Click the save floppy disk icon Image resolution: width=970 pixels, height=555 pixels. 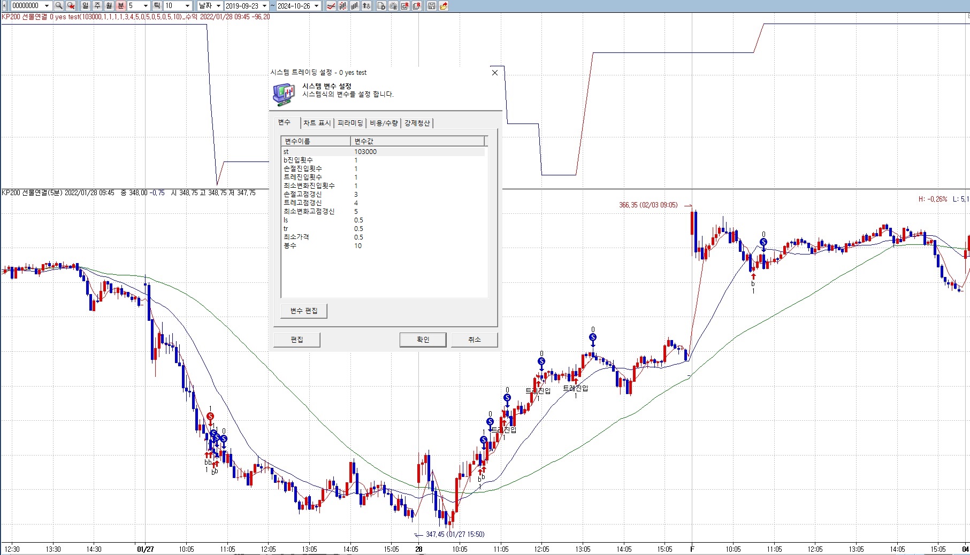pos(431,6)
